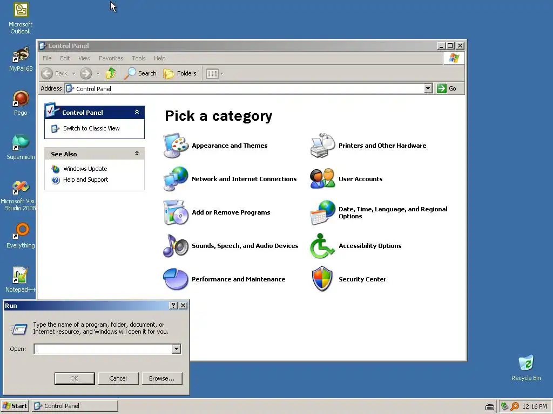Select the Everything desktop shortcut

21,236
